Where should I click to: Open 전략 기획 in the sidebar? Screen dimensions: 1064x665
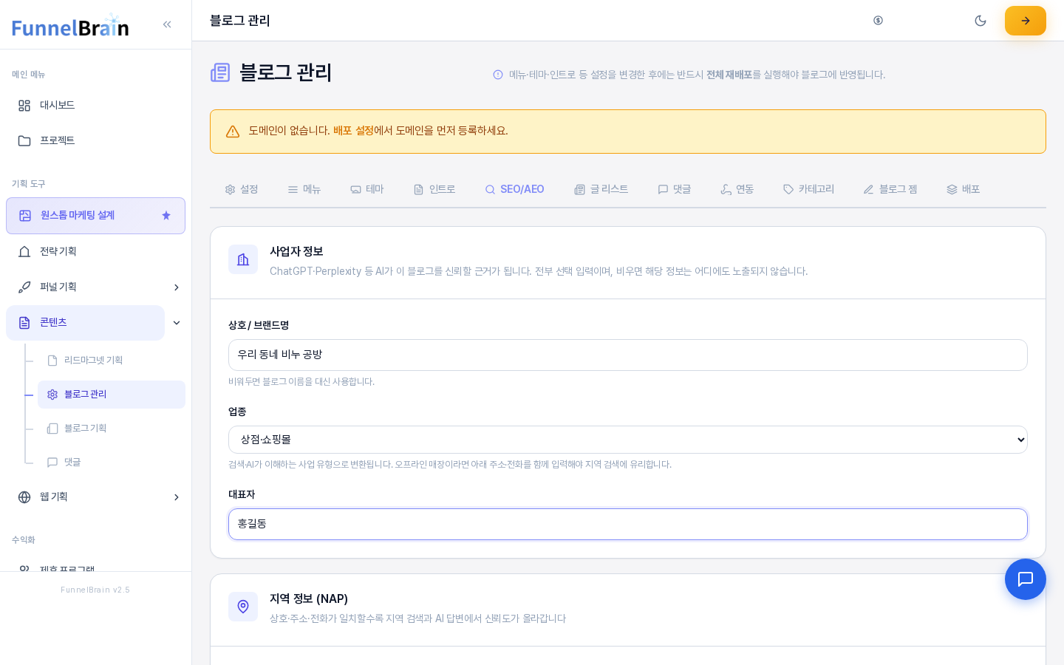pyautogui.click(x=95, y=252)
